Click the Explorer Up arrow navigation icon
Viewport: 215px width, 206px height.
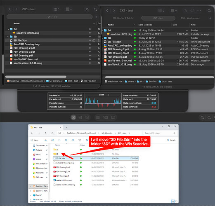coord(45,133)
